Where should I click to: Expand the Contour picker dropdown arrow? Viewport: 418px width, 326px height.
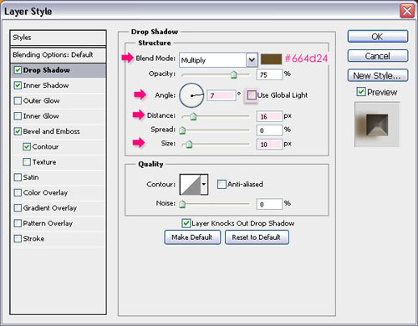pos(204,184)
